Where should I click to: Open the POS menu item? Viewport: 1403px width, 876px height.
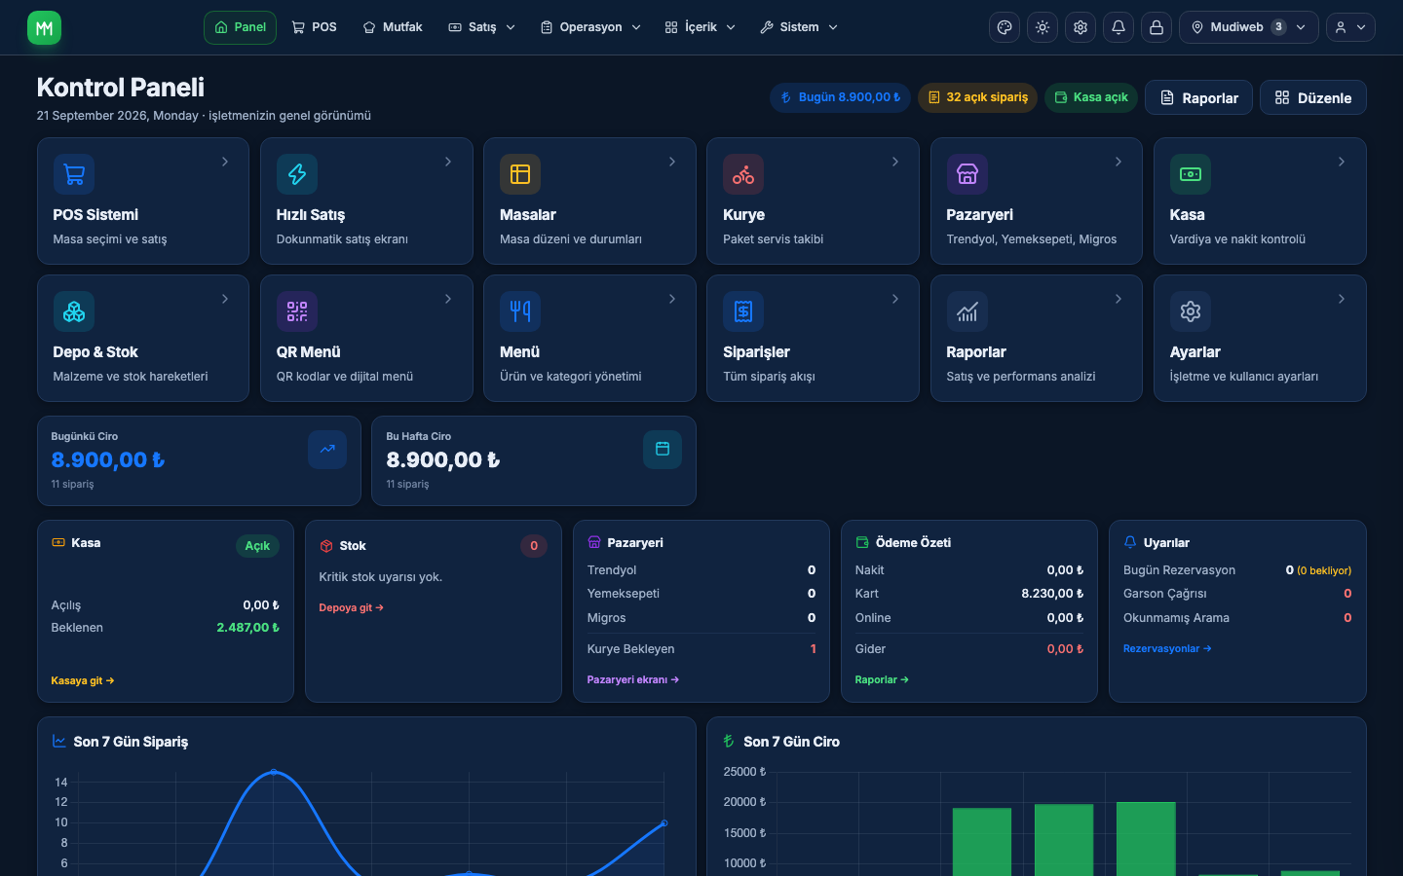pos(314,27)
